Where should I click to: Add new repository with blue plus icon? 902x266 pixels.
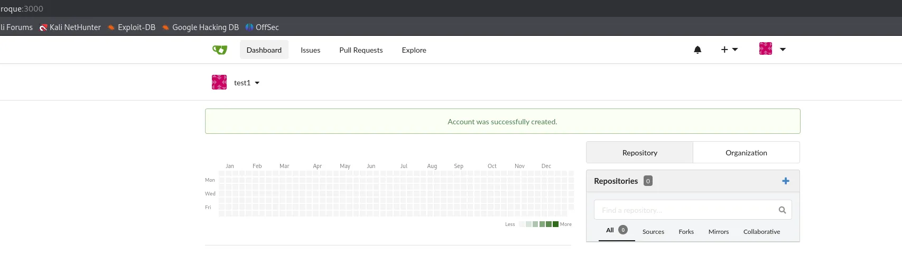786,181
